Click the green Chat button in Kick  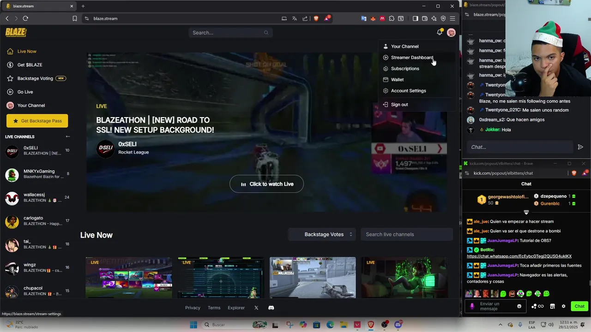(579, 306)
